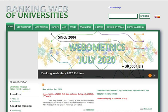Select the RANKING BY AREAS tab
Screen dimensions: 168x112
115,27
